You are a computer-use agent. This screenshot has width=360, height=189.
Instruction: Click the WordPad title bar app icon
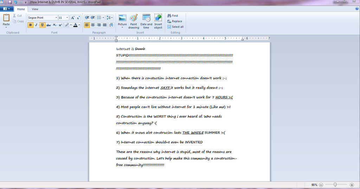(2, 2)
